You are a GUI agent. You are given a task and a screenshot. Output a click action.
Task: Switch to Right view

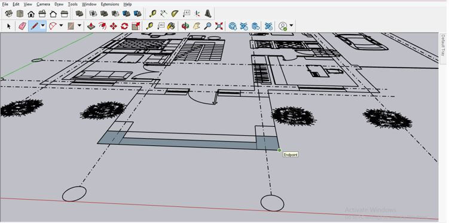click(42, 14)
